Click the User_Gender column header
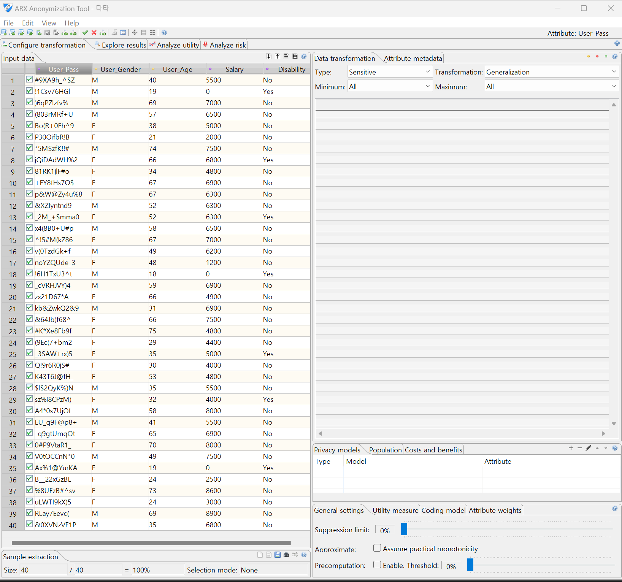This screenshot has height=582, width=622. (x=121, y=69)
